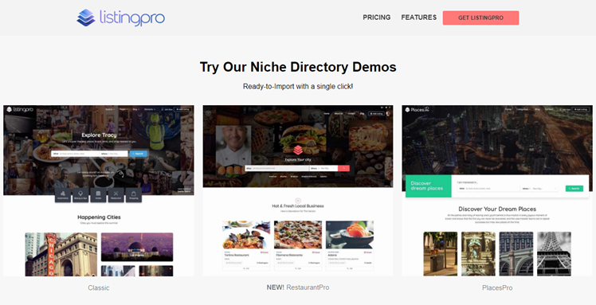596x305 pixels.
Task: Click the What field in PlacesPro demo
Action: tap(488, 189)
